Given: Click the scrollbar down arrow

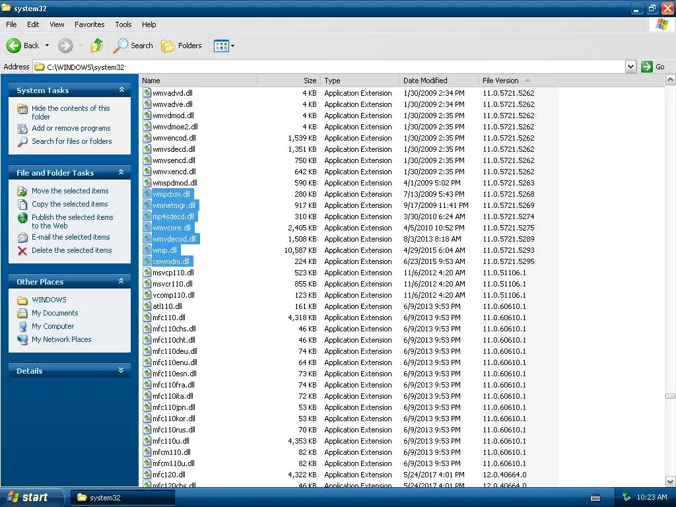Looking at the screenshot, I should 671,481.
